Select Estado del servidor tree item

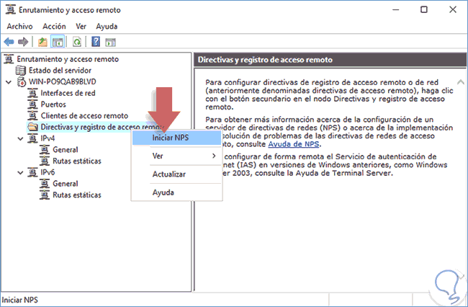coord(60,71)
